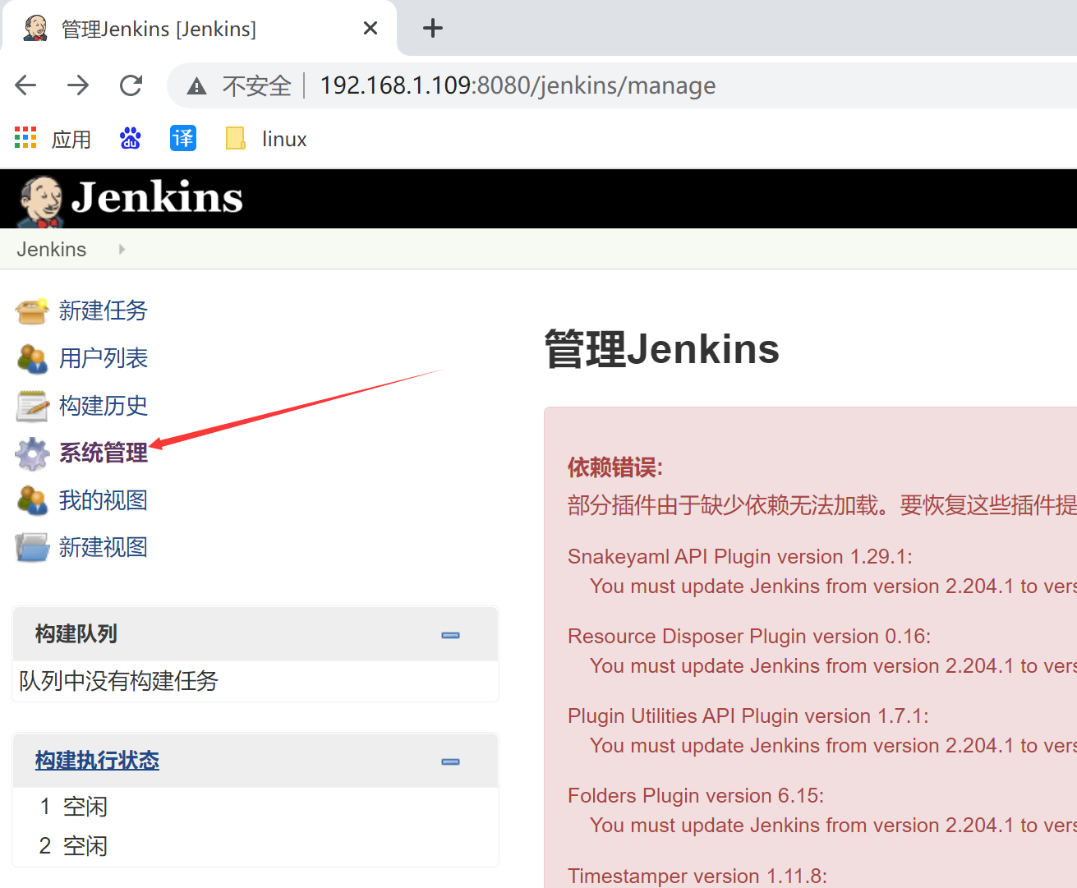
Task: Click the Jenkins butler logo in header
Action: click(x=40, y=201)
